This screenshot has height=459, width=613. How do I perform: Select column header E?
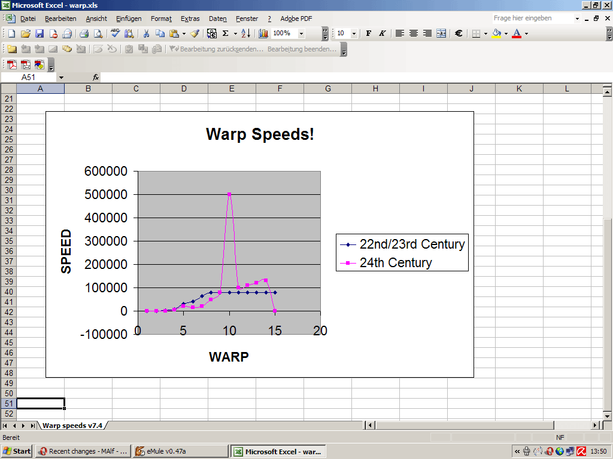[x=232, y=88]
